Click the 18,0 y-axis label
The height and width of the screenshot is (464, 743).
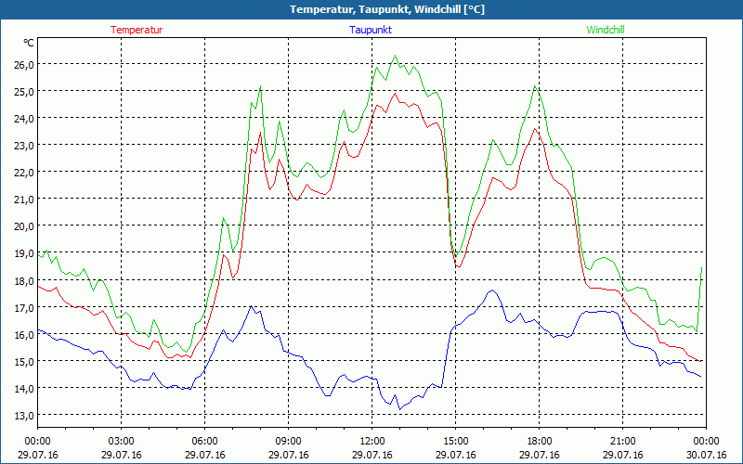[24, 281]
